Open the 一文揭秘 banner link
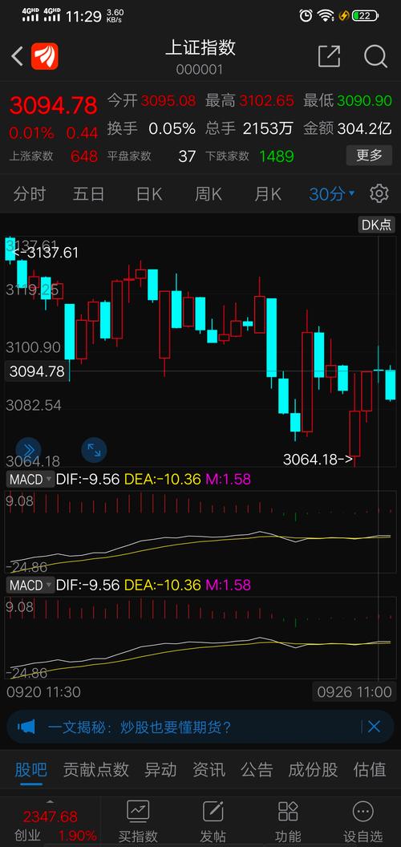 140,727
